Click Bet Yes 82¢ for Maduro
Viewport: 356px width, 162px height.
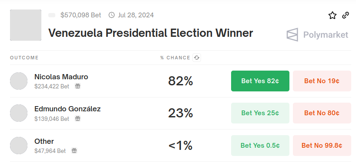point(260,81)
